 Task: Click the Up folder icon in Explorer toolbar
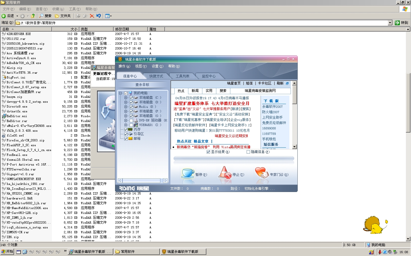tap(33, 16)
